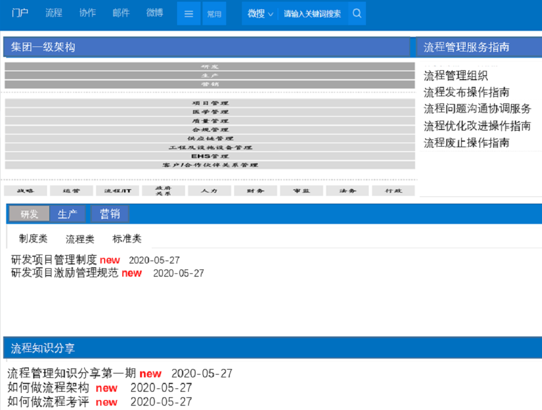Image resolution: width=542 pixels, height=410 pixels.
Task: Go to the 流程 top menu
Action: pos(54,13)
